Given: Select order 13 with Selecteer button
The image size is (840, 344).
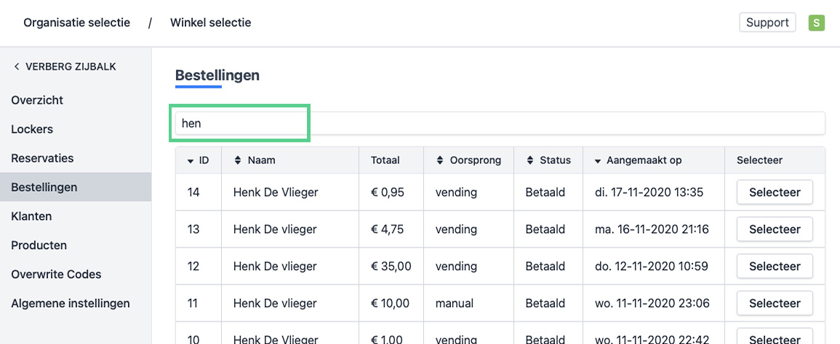Looking at the screenshot, I should pyautogui.click(x=775, y=229).
